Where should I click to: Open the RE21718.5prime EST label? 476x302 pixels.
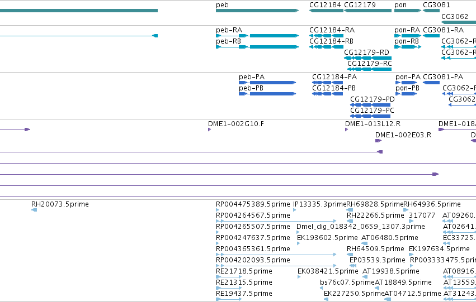244,271
